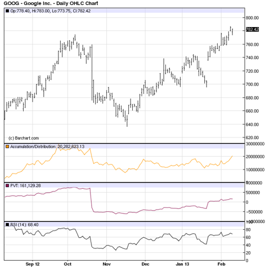This screenshot has height=276, width=270.
Task: Click the 720.00 price axis label
Action: 252,71
